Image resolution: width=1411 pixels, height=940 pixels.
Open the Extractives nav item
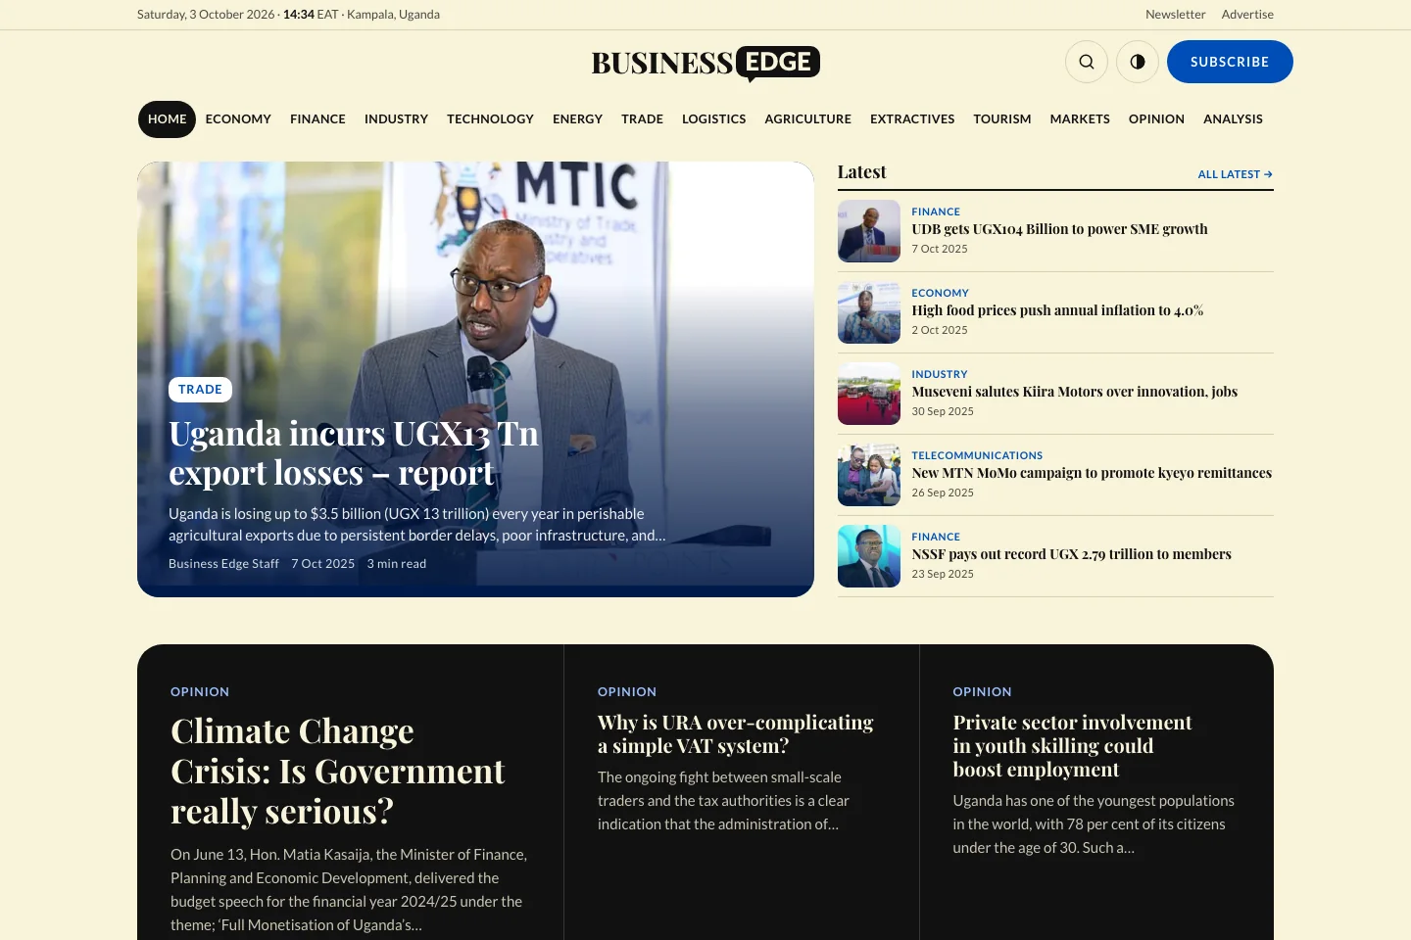[x=912, y=119]
